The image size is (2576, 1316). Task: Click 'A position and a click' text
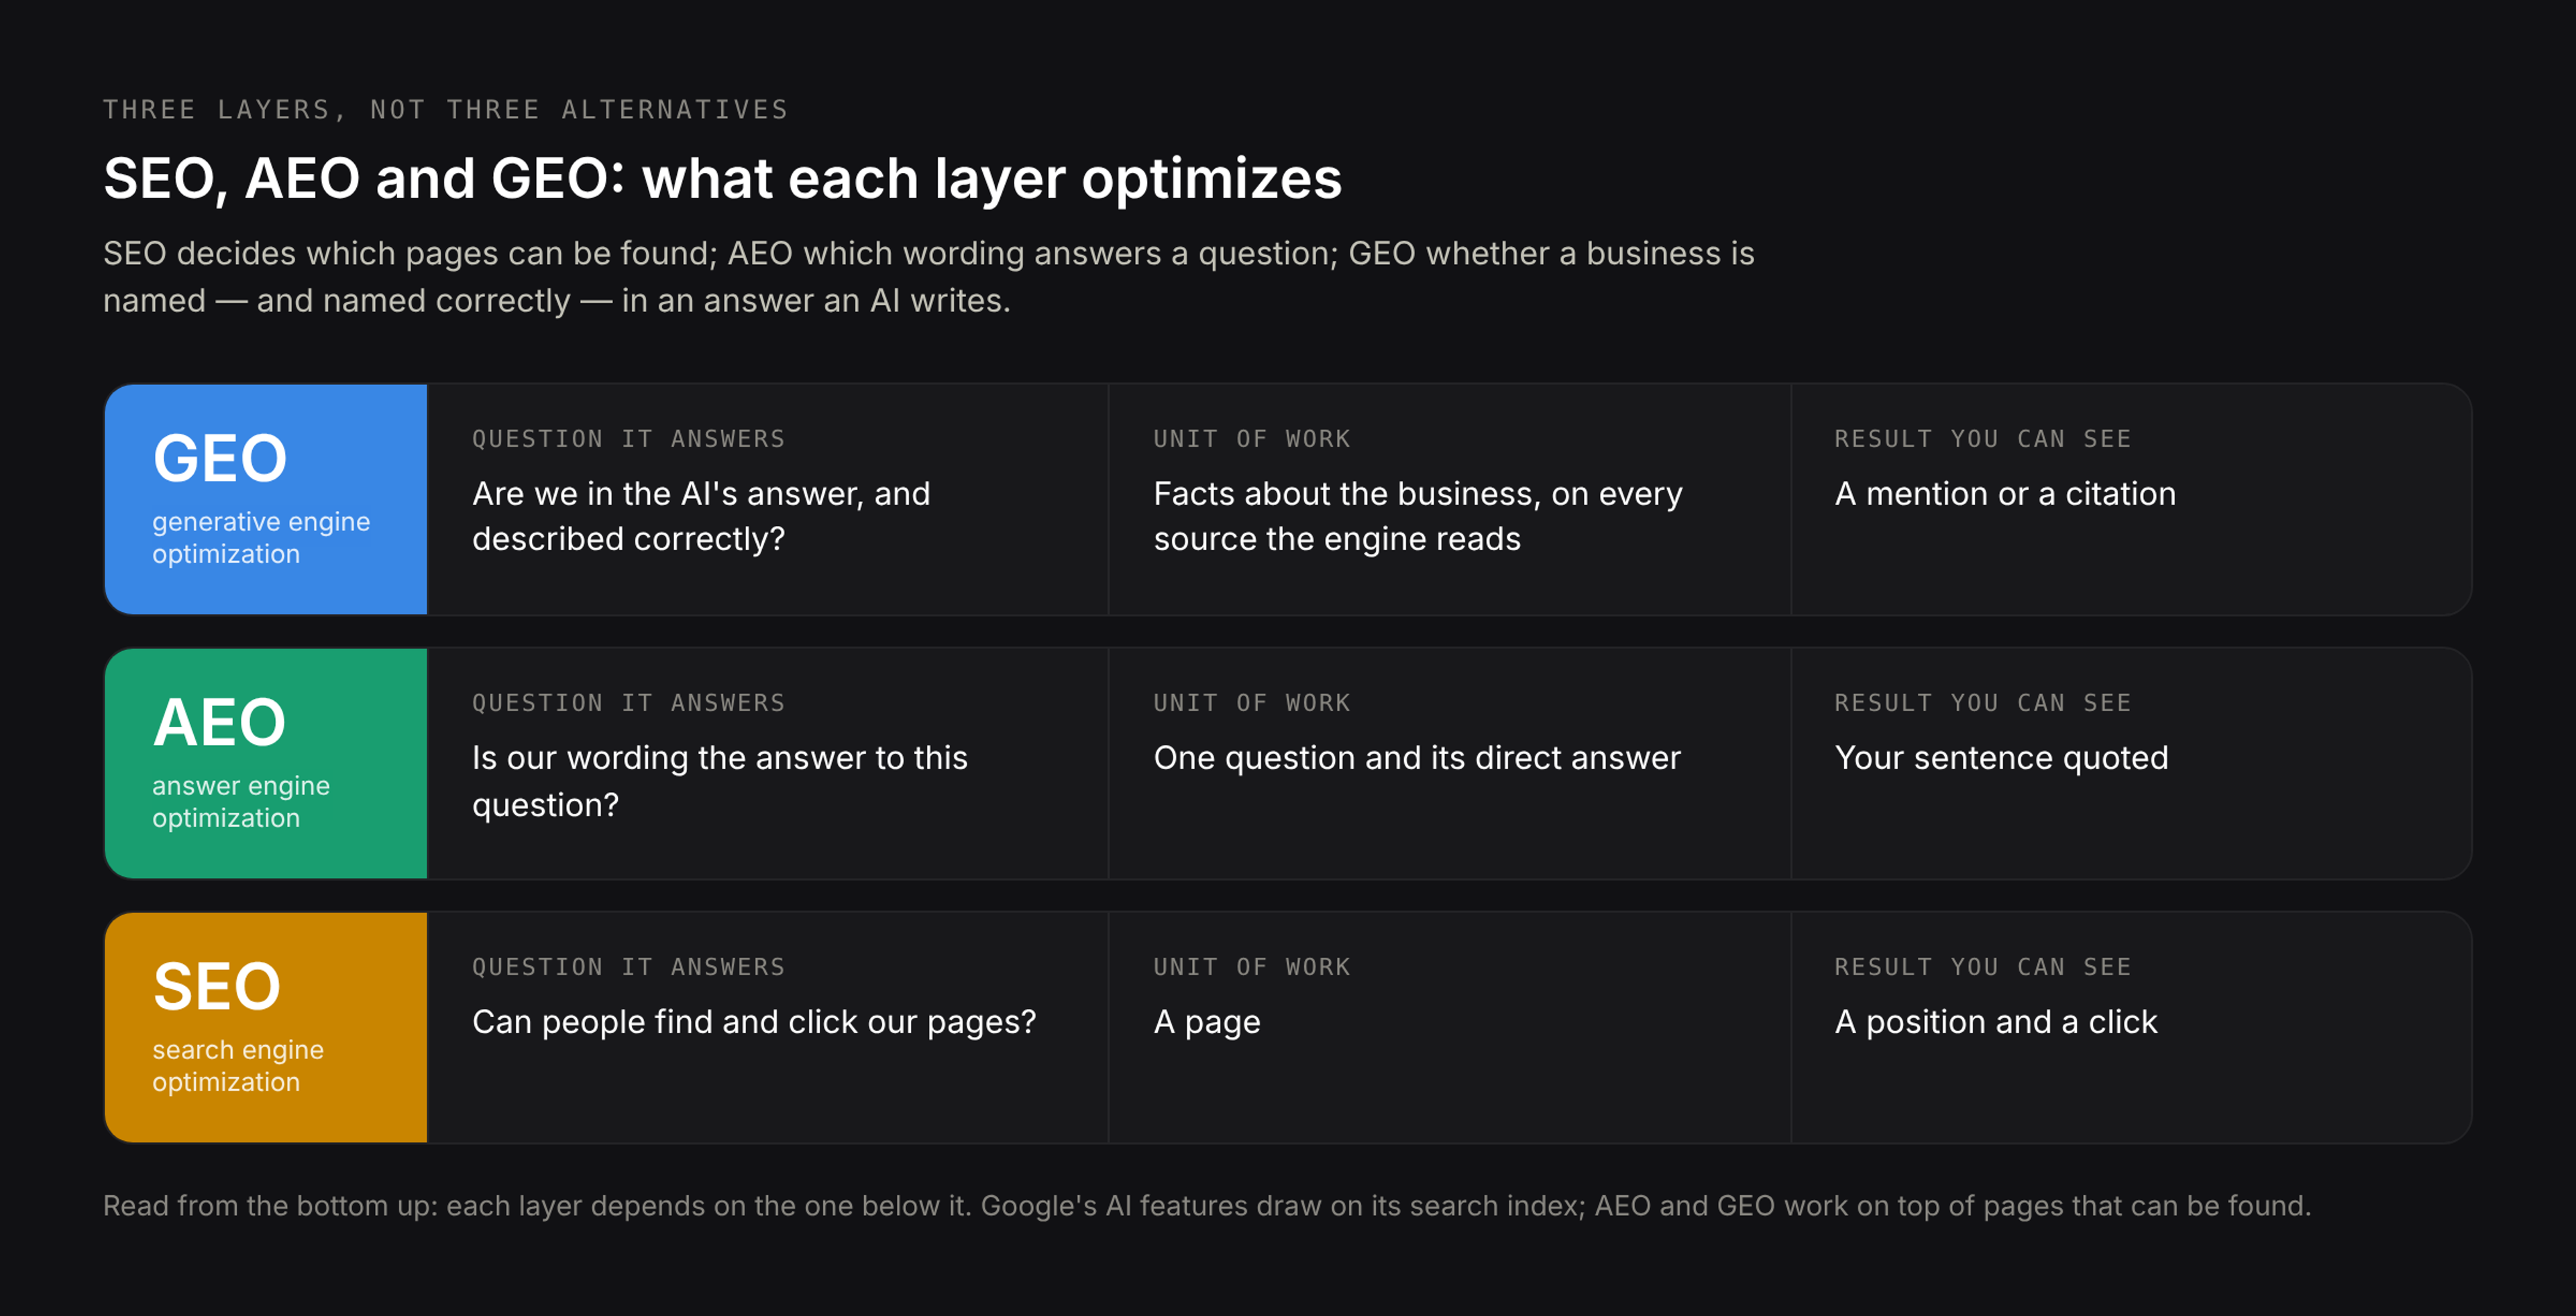point(1996,1022)
